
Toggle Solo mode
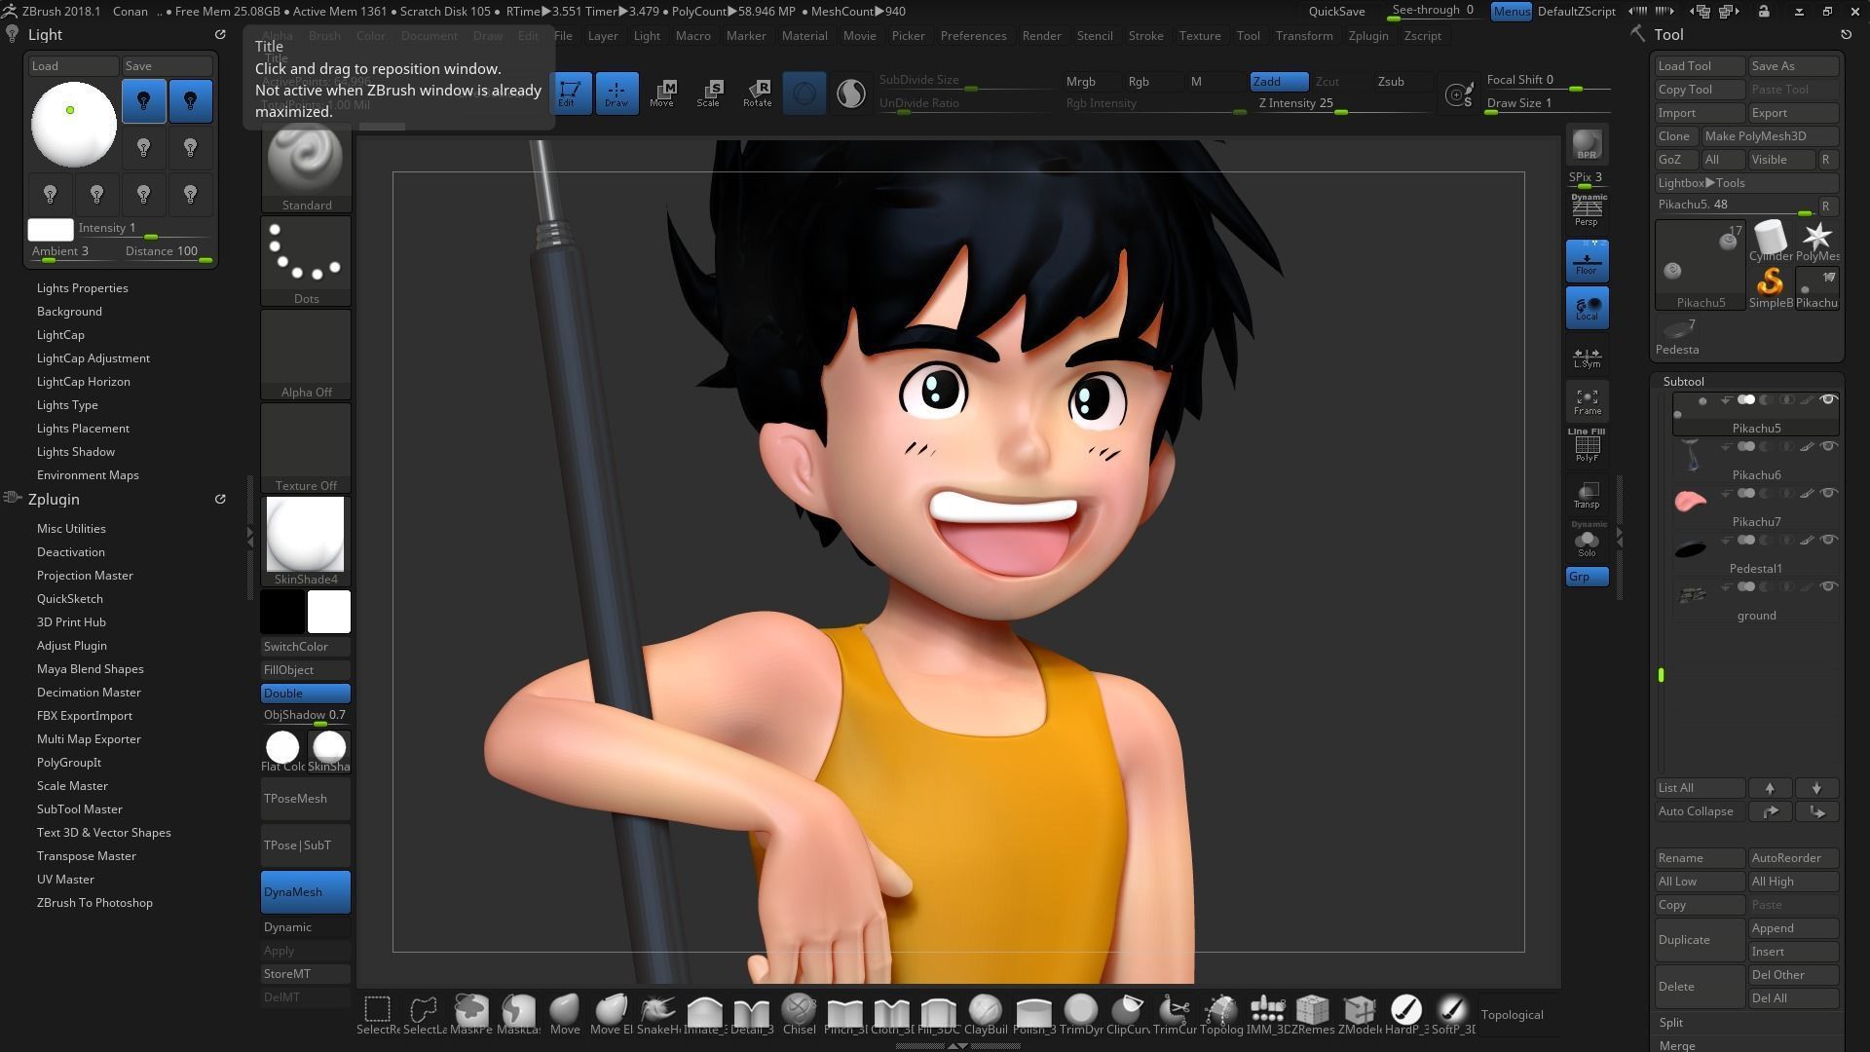(1587, 541)
